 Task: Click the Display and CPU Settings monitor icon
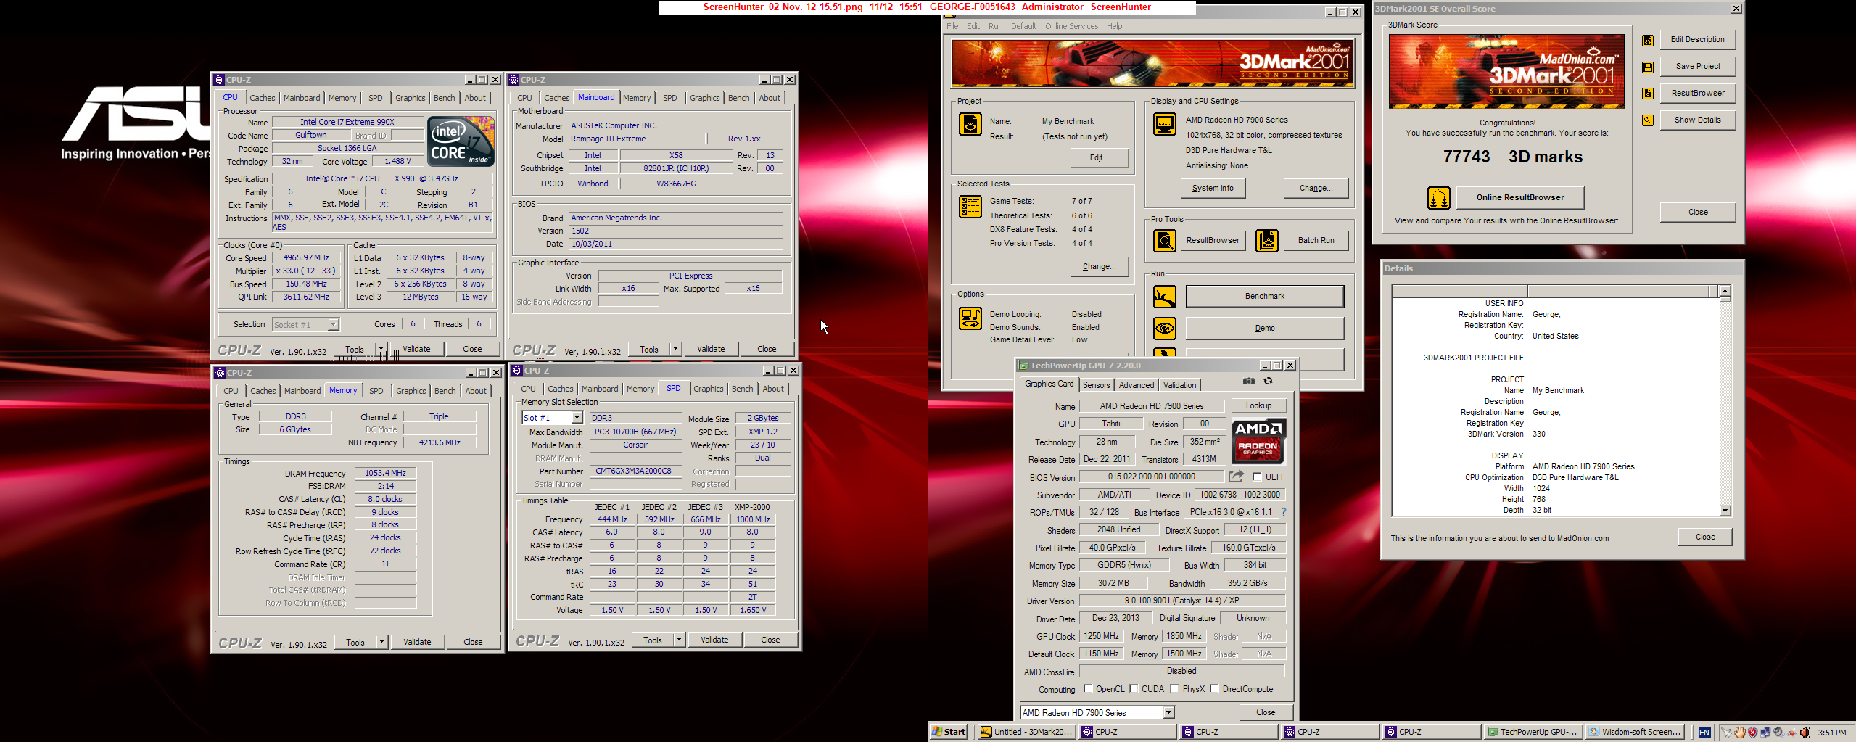pos(1165,124)
